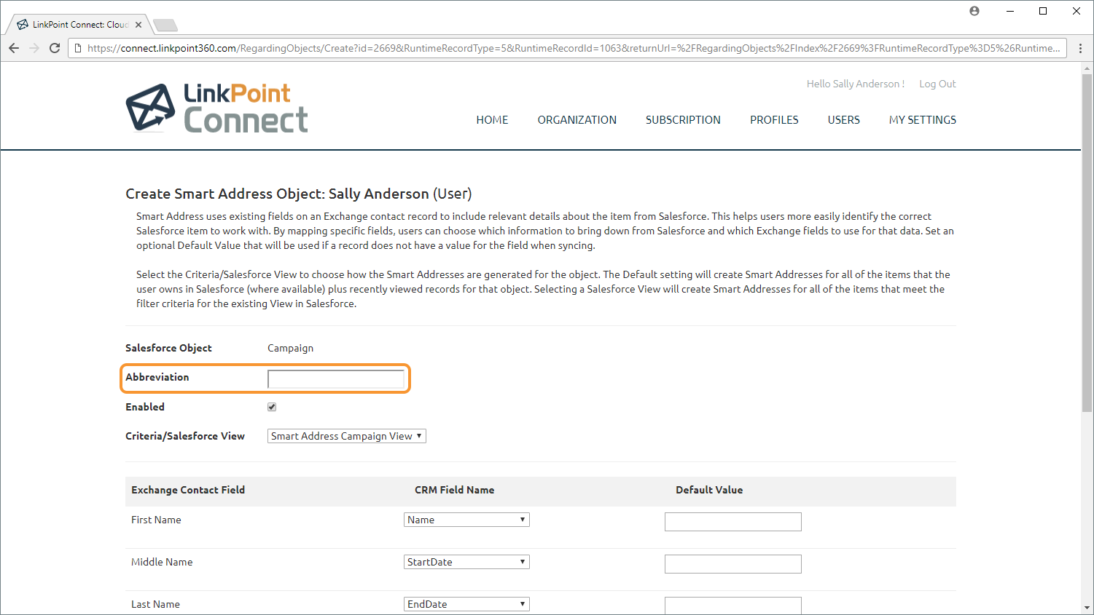The width and height of the screenshot is (1094, 615).
Task: Open the ORGANIZATION menu
Action: coord(577,120)
